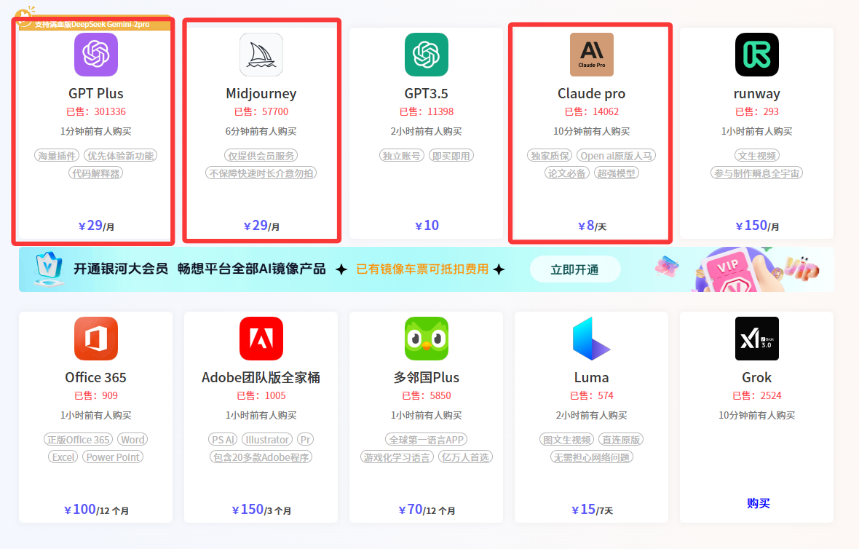Click the 无需担心网络问题 tag
859x549 pixels.
click(592, 457)
